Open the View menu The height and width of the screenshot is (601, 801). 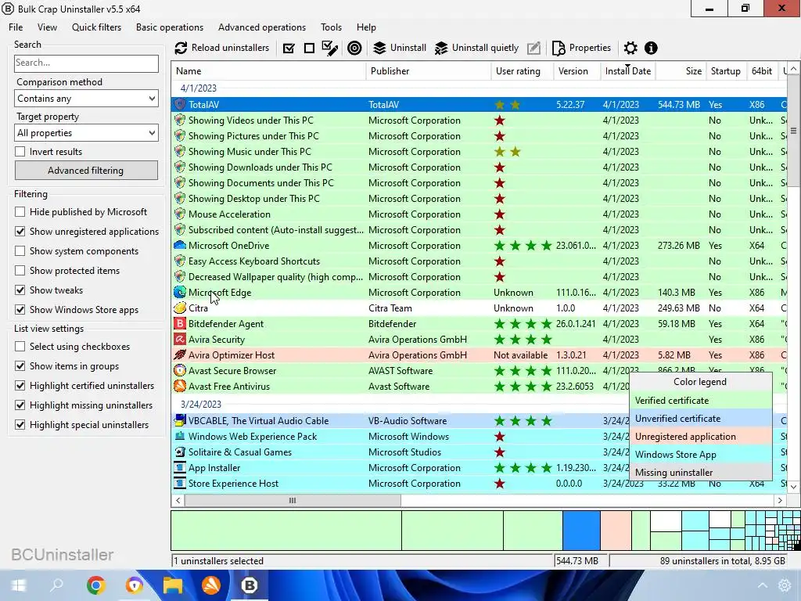coord(47,27)
